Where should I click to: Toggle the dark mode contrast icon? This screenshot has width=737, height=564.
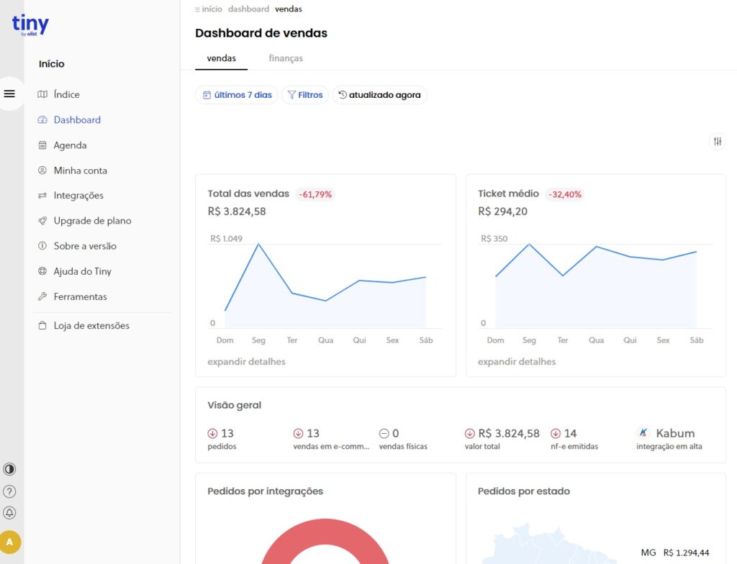9,469
